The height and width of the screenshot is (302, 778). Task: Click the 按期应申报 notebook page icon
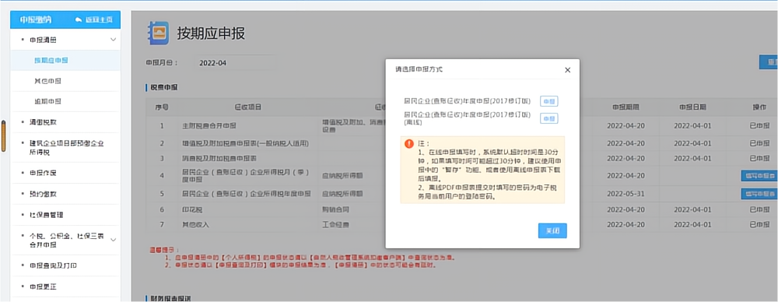(158, 33)
